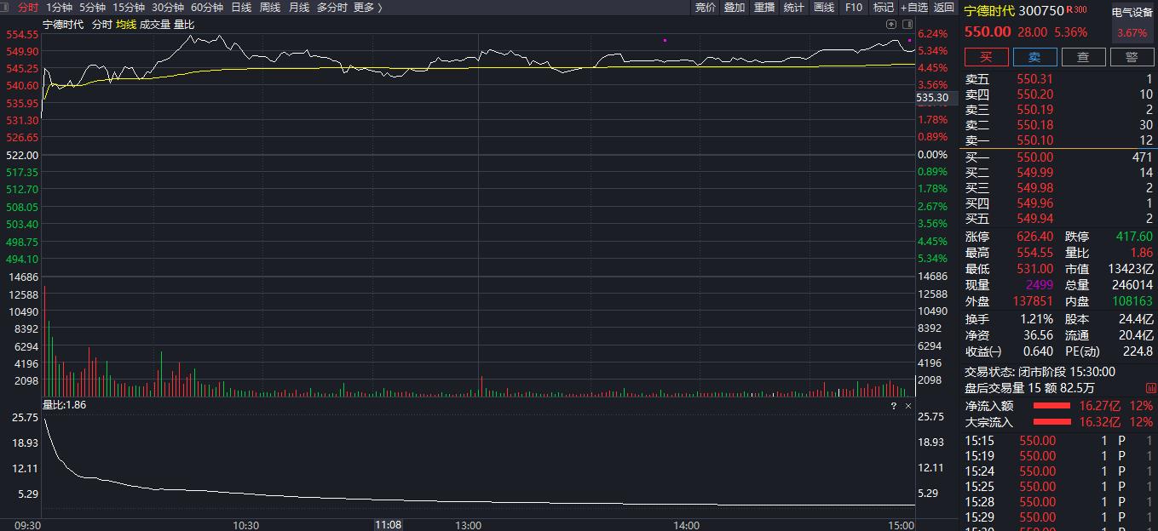Click the red 买 buy button

pos(987,57)
